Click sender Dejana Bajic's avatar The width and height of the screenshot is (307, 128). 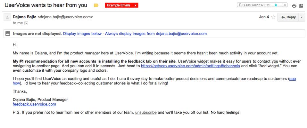click(x=7, y=17)
